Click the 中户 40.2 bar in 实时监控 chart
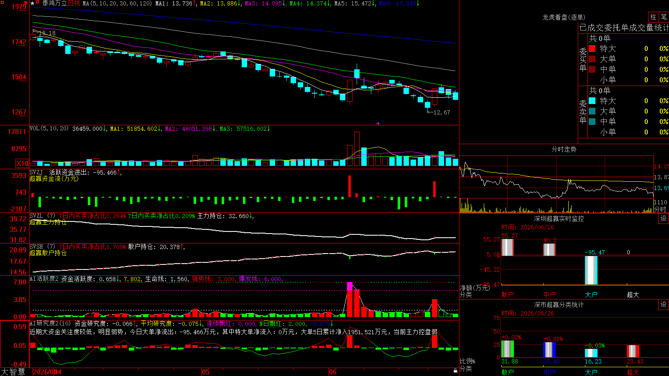669x376 pixels. (549, 249)
